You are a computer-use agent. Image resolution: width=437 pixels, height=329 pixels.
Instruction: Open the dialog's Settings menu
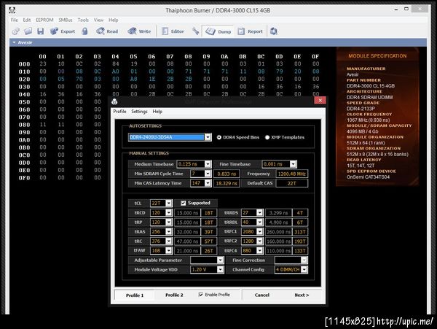click(139, 112)
